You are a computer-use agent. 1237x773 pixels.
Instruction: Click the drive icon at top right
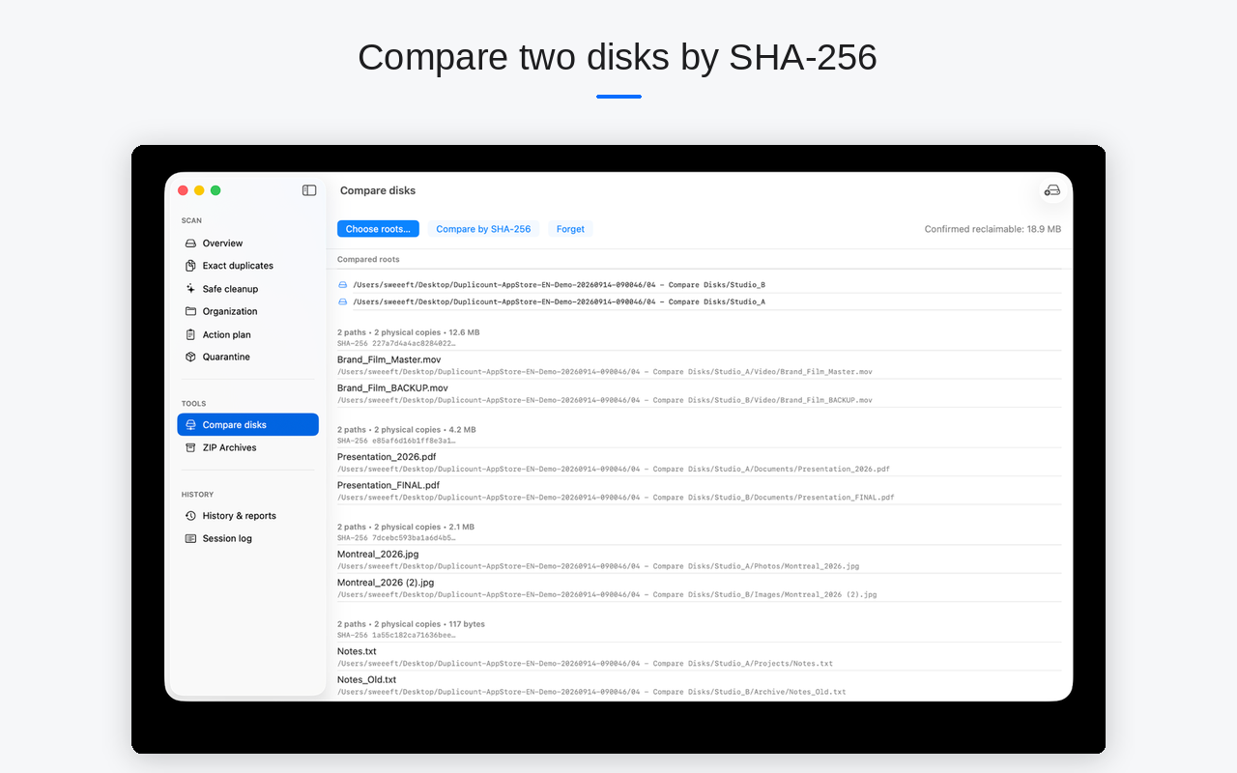click(1052, 190)
